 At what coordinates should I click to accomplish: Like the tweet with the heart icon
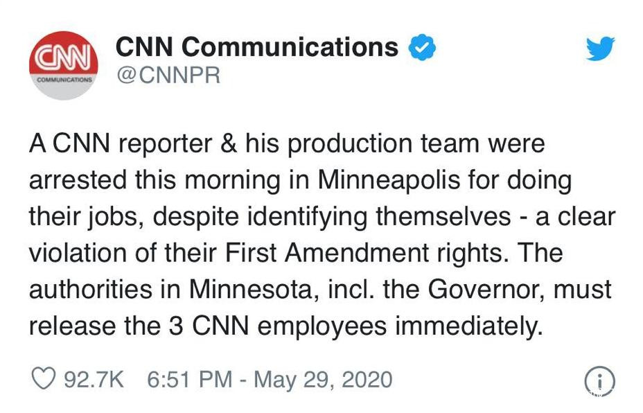44,379
